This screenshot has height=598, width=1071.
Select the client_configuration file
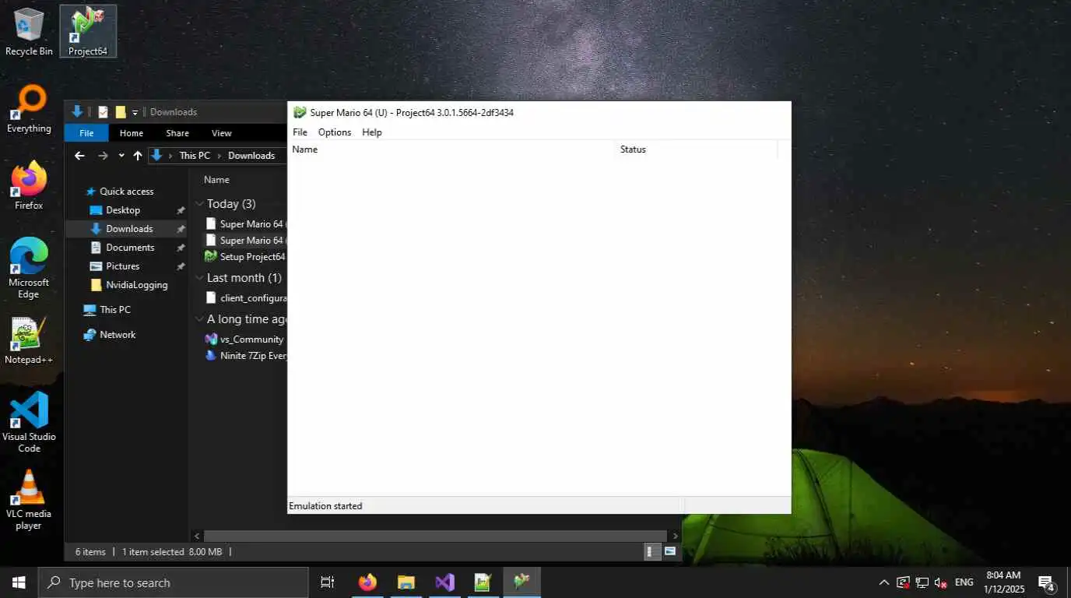[x=246, y=298]
